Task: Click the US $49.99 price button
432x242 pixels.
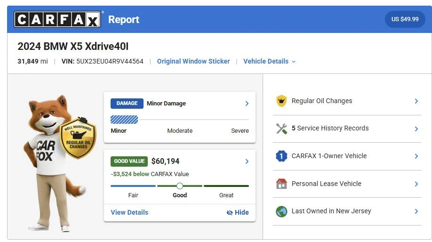Action: [405, 19]
